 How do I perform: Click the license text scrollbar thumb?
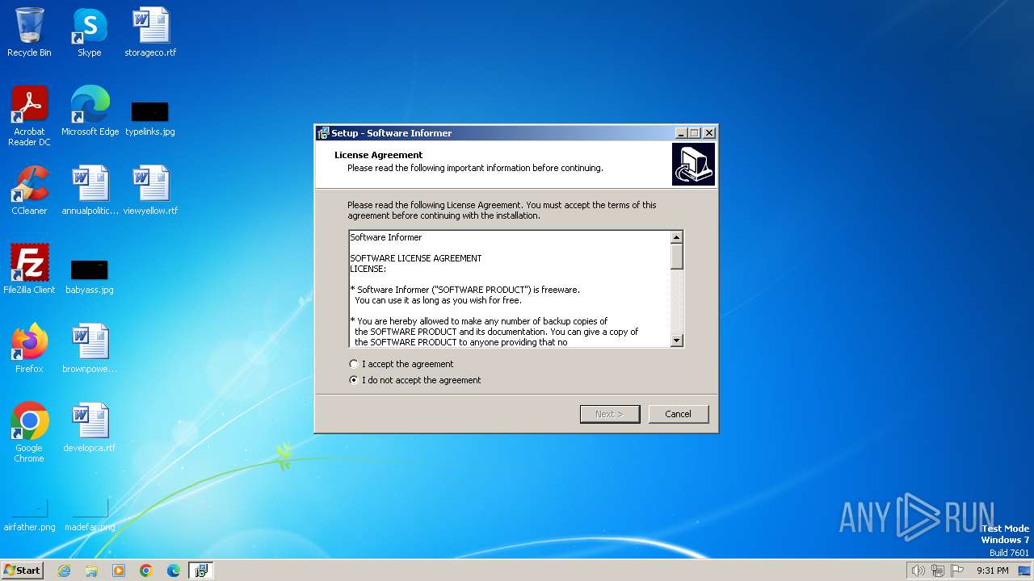677,256
